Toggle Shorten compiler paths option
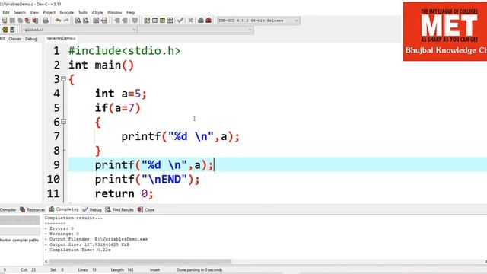The width and height of the screenshot is (487, 274). (19, 241)
